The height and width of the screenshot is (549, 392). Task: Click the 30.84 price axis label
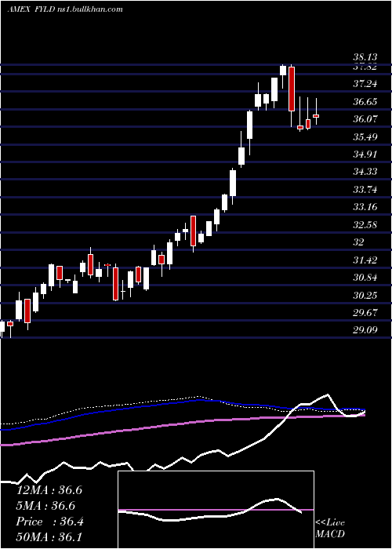pos(365,278)
